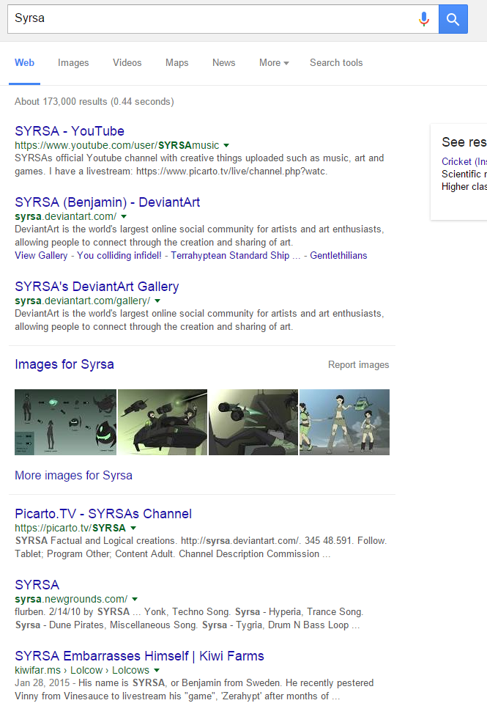Image resolution: width=487 pixels, height=714 pixels.
Task: Open the Images for Syrsa heading
Action: coord(64,364)
